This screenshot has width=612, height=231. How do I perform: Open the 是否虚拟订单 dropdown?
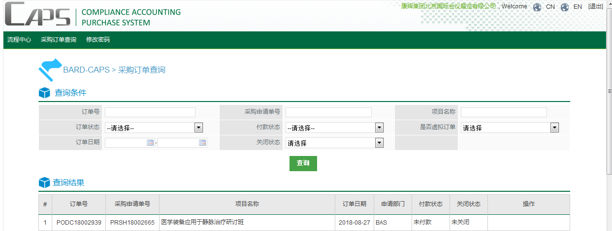554,128
